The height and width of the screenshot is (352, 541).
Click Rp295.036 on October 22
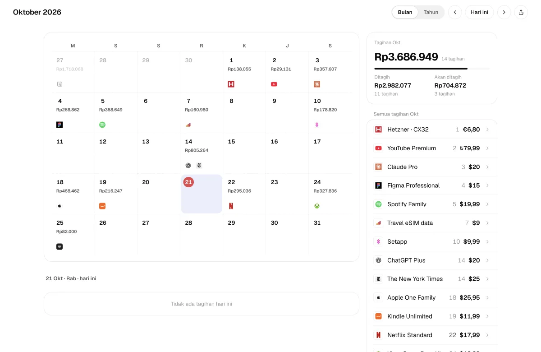(239, 191)
